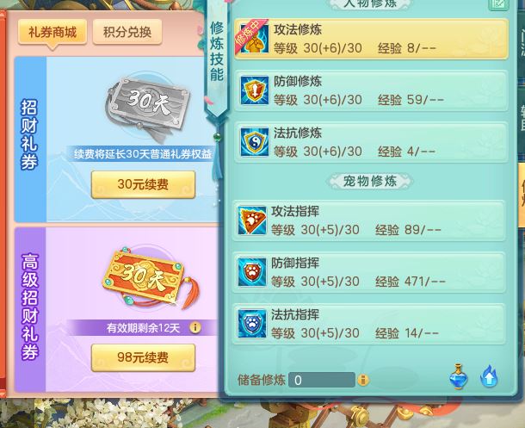Click the 30元续费 button
The width and height of the screenshot is (525, 428).
point(143,184)
